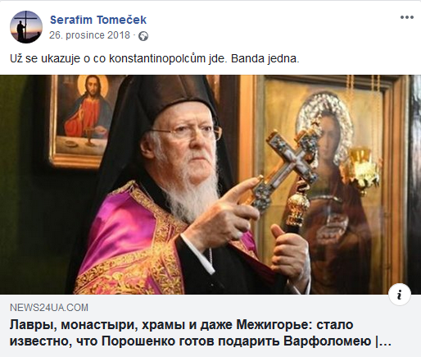Click headline line mentioning Порошенко and Варфоломею

201,341
